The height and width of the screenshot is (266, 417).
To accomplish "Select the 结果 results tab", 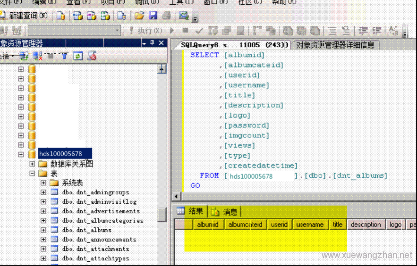I will coord(191,211).
